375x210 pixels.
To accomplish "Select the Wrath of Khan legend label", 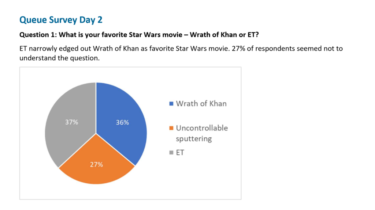I will (201, 104).
